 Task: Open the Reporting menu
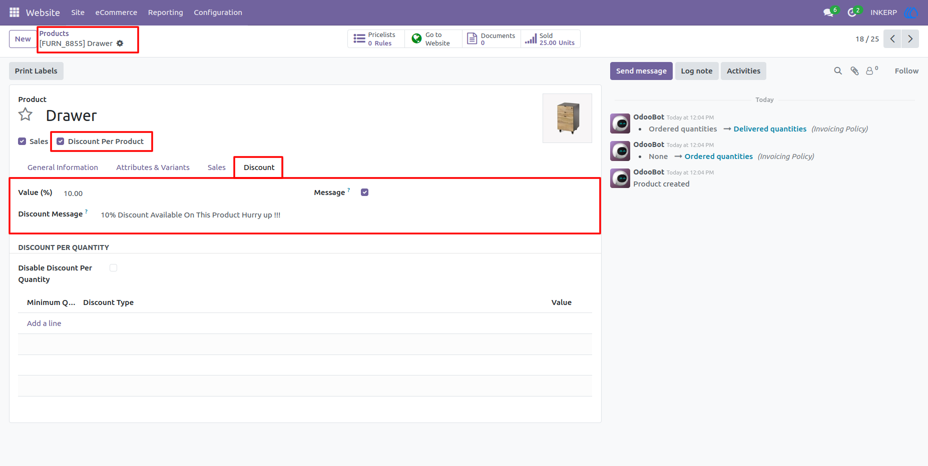click(165, 12)
